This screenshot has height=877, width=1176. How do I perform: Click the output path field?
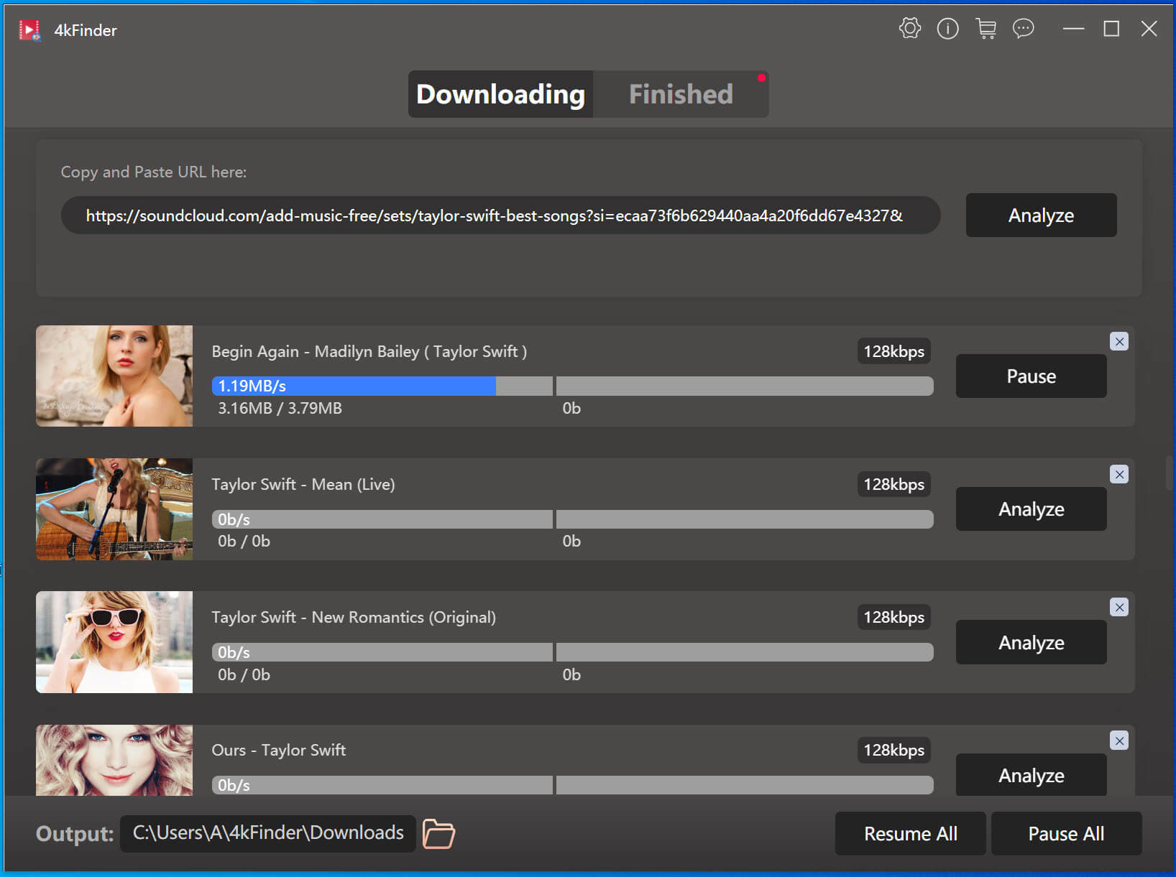267,833
